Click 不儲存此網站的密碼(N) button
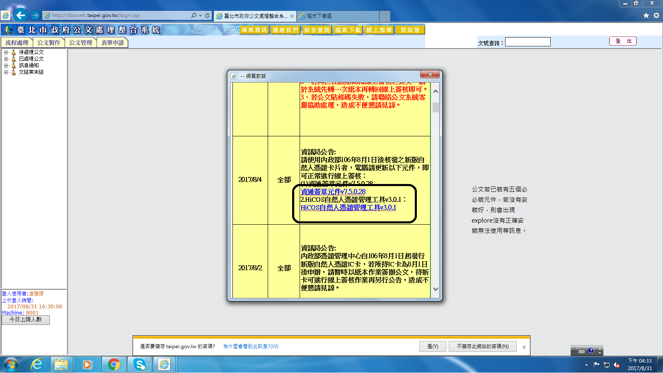 pos(483,346)
